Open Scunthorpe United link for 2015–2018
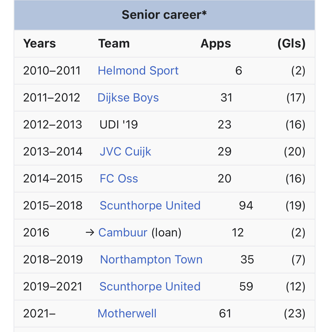The height and width of the screenshot is (332, 329). (150, 205)
